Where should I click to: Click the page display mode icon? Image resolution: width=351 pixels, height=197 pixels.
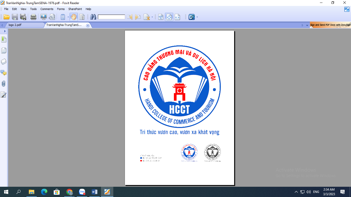pos(63,17)
